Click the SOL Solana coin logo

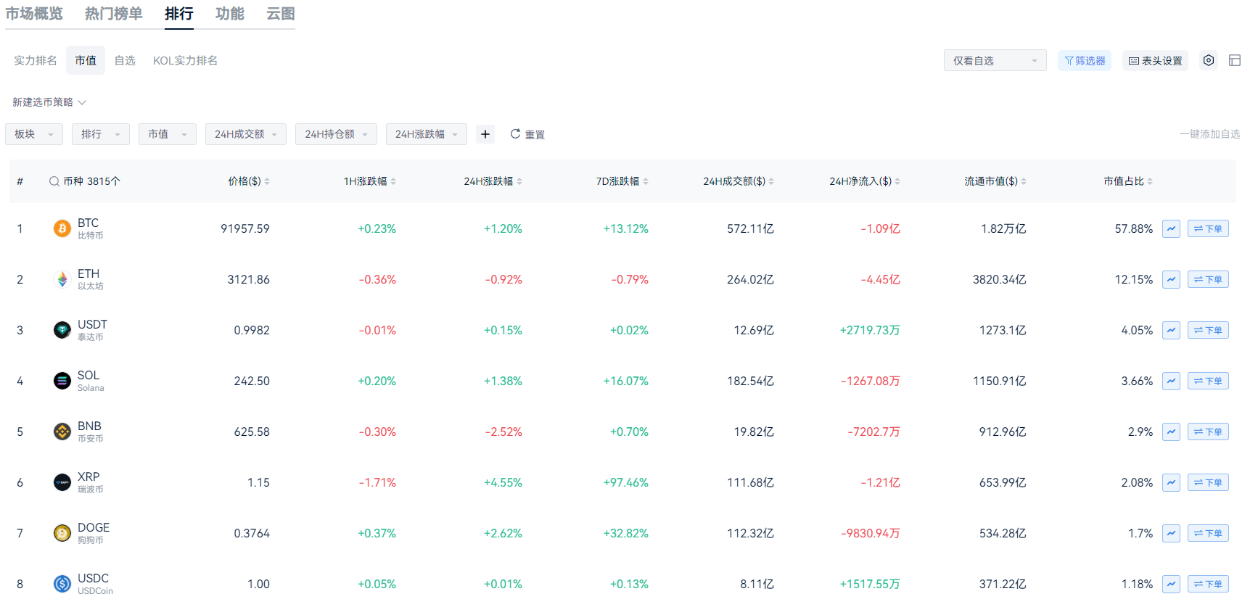(x=62, y=381)
